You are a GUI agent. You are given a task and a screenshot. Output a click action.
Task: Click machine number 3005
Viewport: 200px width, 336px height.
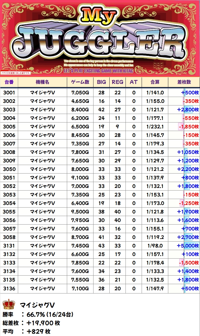point(9,127)
